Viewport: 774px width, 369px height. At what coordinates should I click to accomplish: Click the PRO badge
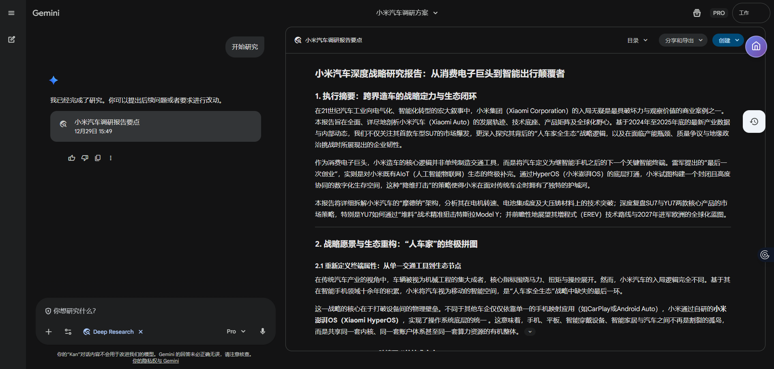(719, 13)
